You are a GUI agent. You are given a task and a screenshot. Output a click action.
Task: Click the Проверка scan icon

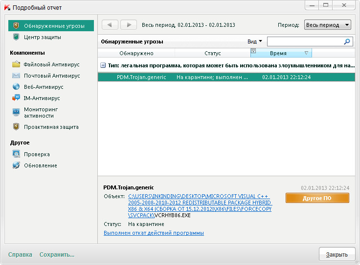click(x=16, y=154)
